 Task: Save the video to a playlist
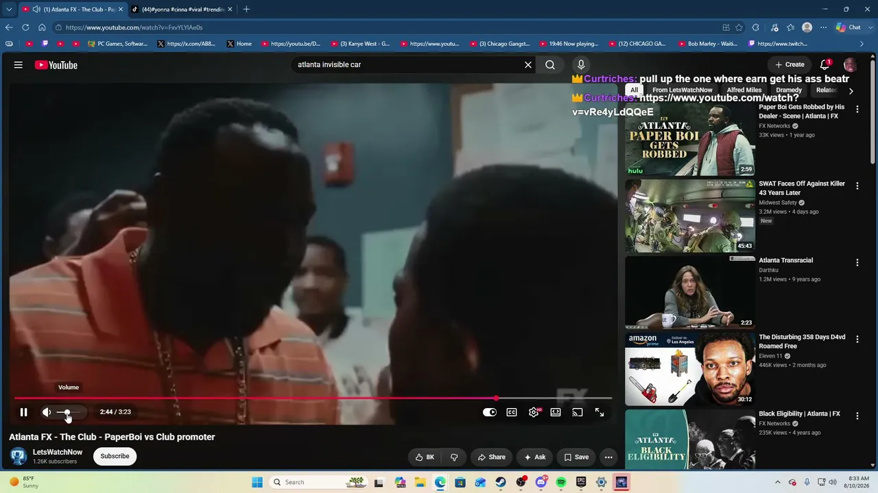[576, 457]
